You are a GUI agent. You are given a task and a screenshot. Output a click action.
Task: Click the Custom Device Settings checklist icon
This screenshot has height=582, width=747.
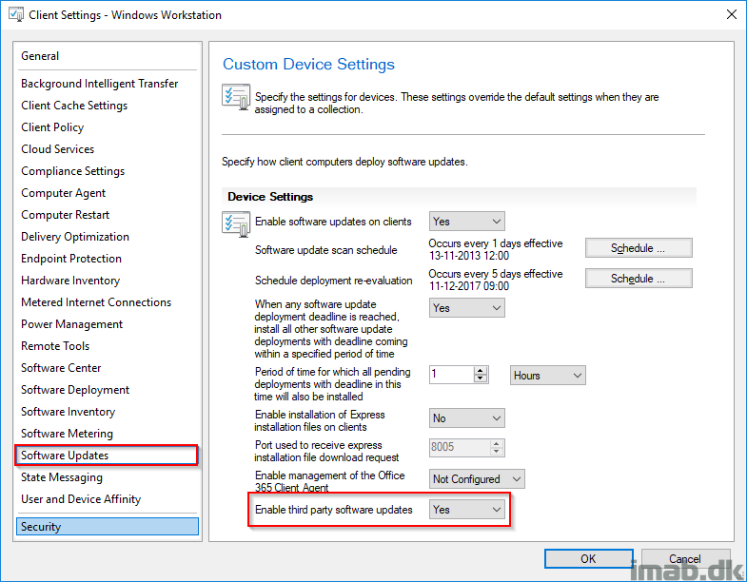tap(236, 97)
